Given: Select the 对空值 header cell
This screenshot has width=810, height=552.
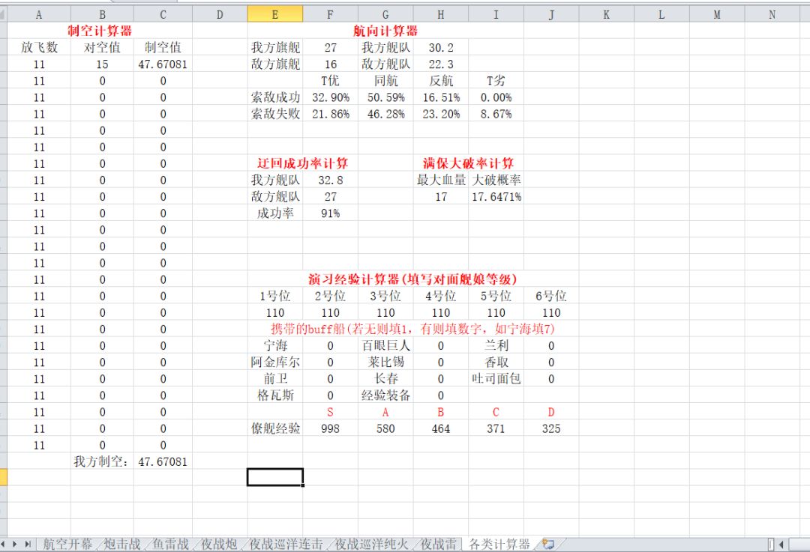Looking at the screenshot, I should 102,47.
